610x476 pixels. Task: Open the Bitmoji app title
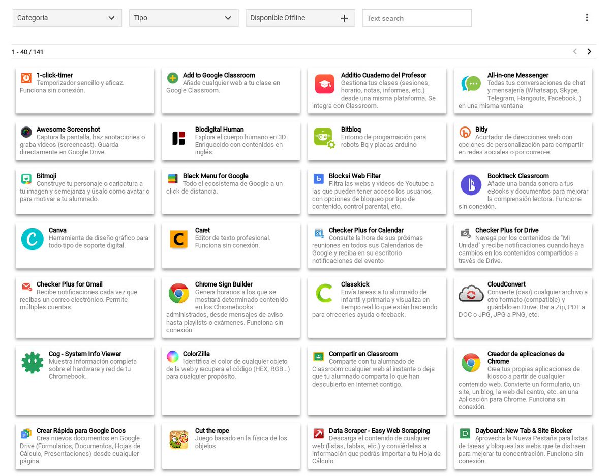coord(47,176)
